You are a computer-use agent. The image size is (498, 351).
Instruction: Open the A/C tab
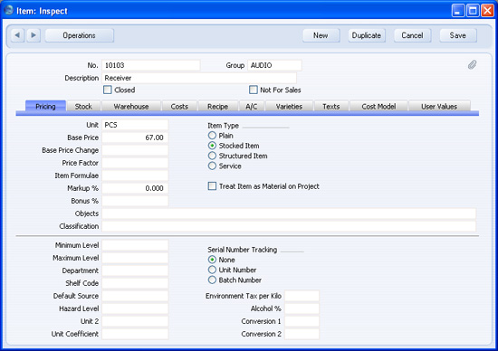[252, 107]
